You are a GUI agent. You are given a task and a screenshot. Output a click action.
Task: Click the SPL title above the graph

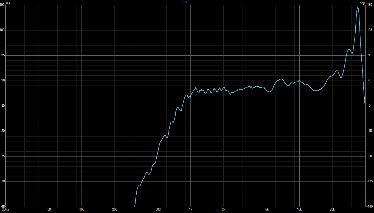pos(185,2)
